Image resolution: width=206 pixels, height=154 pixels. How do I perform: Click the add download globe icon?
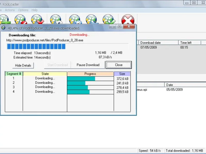click(x=4, y=20)
